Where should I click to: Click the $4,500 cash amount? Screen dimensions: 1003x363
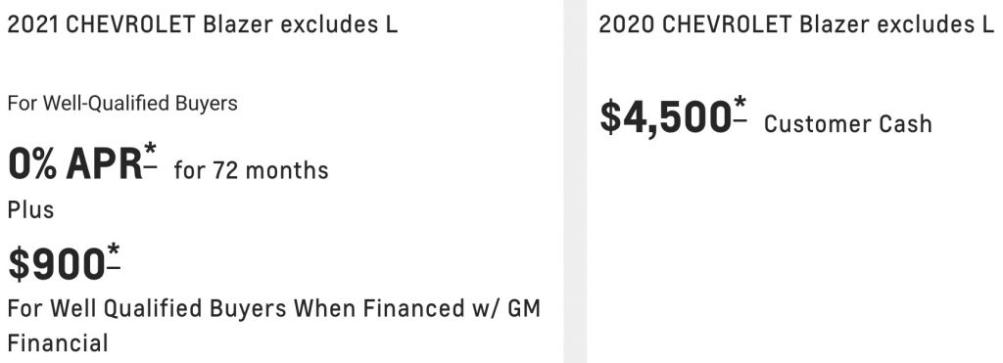665,117
